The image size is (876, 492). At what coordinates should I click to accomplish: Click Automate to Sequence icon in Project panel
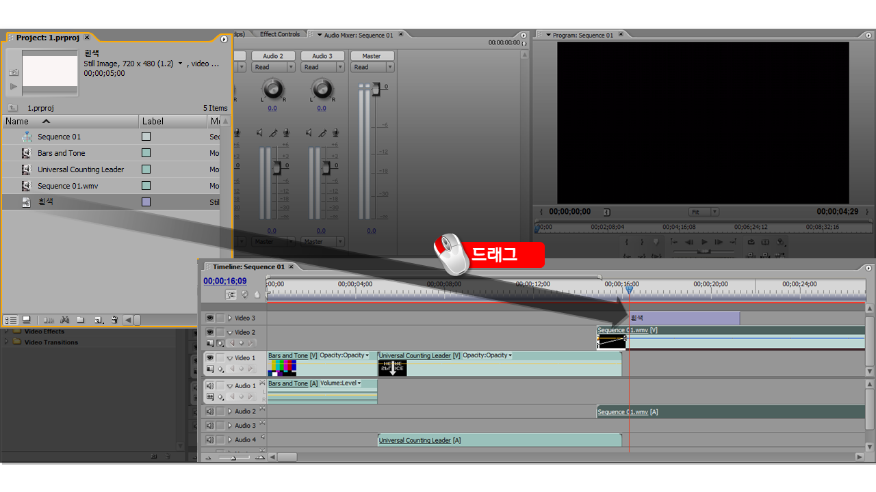49,320
